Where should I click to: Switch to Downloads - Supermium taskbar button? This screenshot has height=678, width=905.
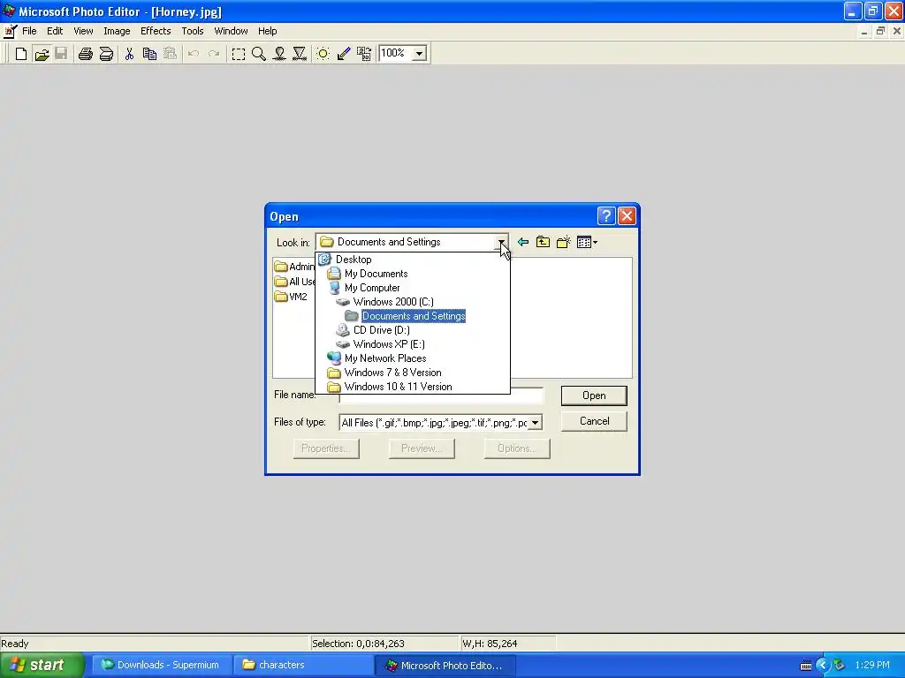click(x=161, y=666)
